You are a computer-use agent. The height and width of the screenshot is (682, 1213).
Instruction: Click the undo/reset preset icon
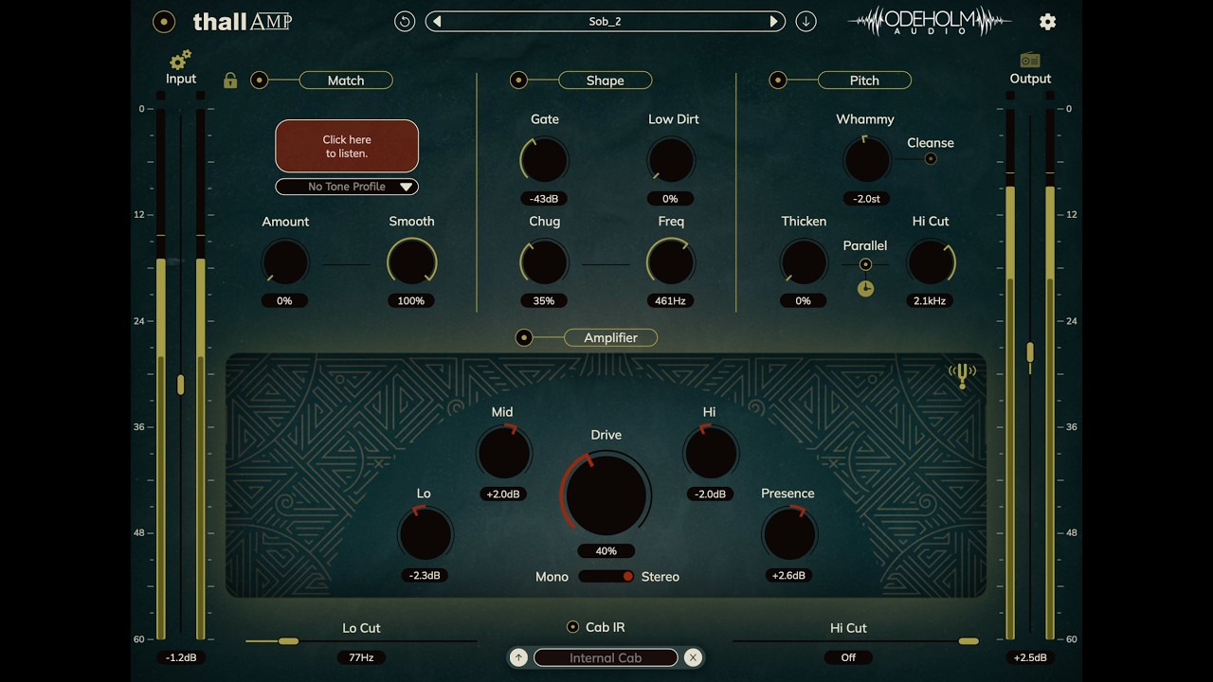[405, 21]
